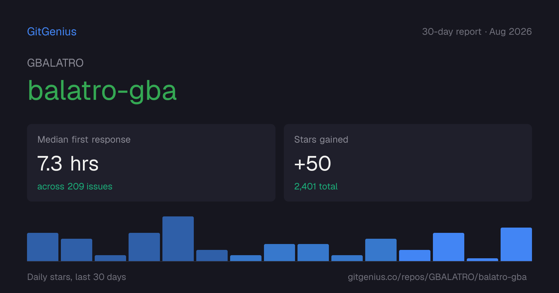Open the Median first response card
Viewport: 559px width, 293px height.
[x=151, y=163]
